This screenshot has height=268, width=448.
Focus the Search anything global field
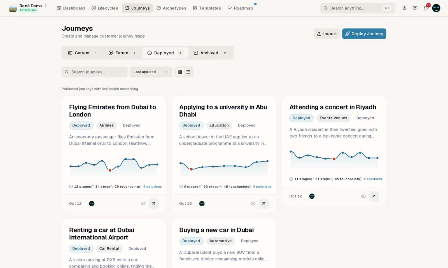(357, 8)
